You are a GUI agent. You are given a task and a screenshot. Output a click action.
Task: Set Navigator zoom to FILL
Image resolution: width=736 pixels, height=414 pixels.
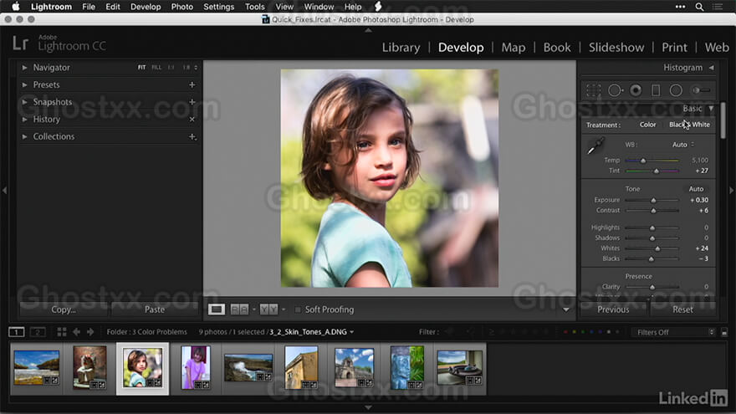point(156,68)
